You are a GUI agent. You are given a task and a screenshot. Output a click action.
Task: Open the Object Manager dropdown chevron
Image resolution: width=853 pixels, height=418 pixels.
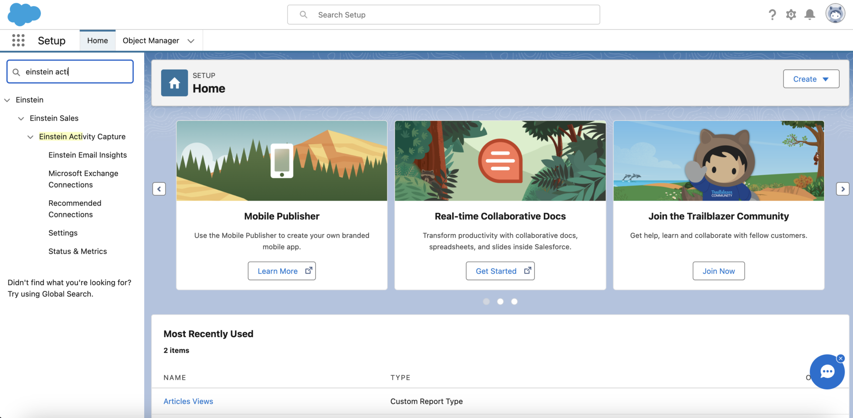191,41
